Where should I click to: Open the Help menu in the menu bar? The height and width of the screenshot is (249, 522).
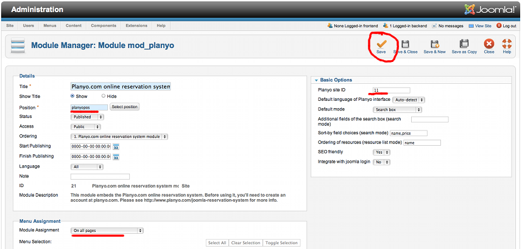tap(161, 26)
